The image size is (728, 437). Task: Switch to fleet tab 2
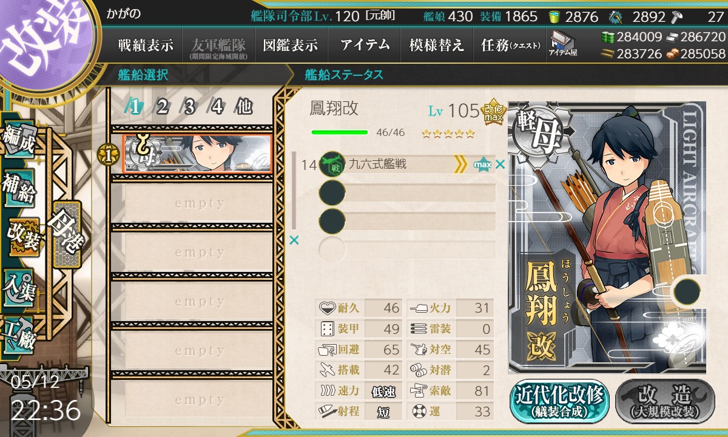pyautogui.click(x=162, y=107)
